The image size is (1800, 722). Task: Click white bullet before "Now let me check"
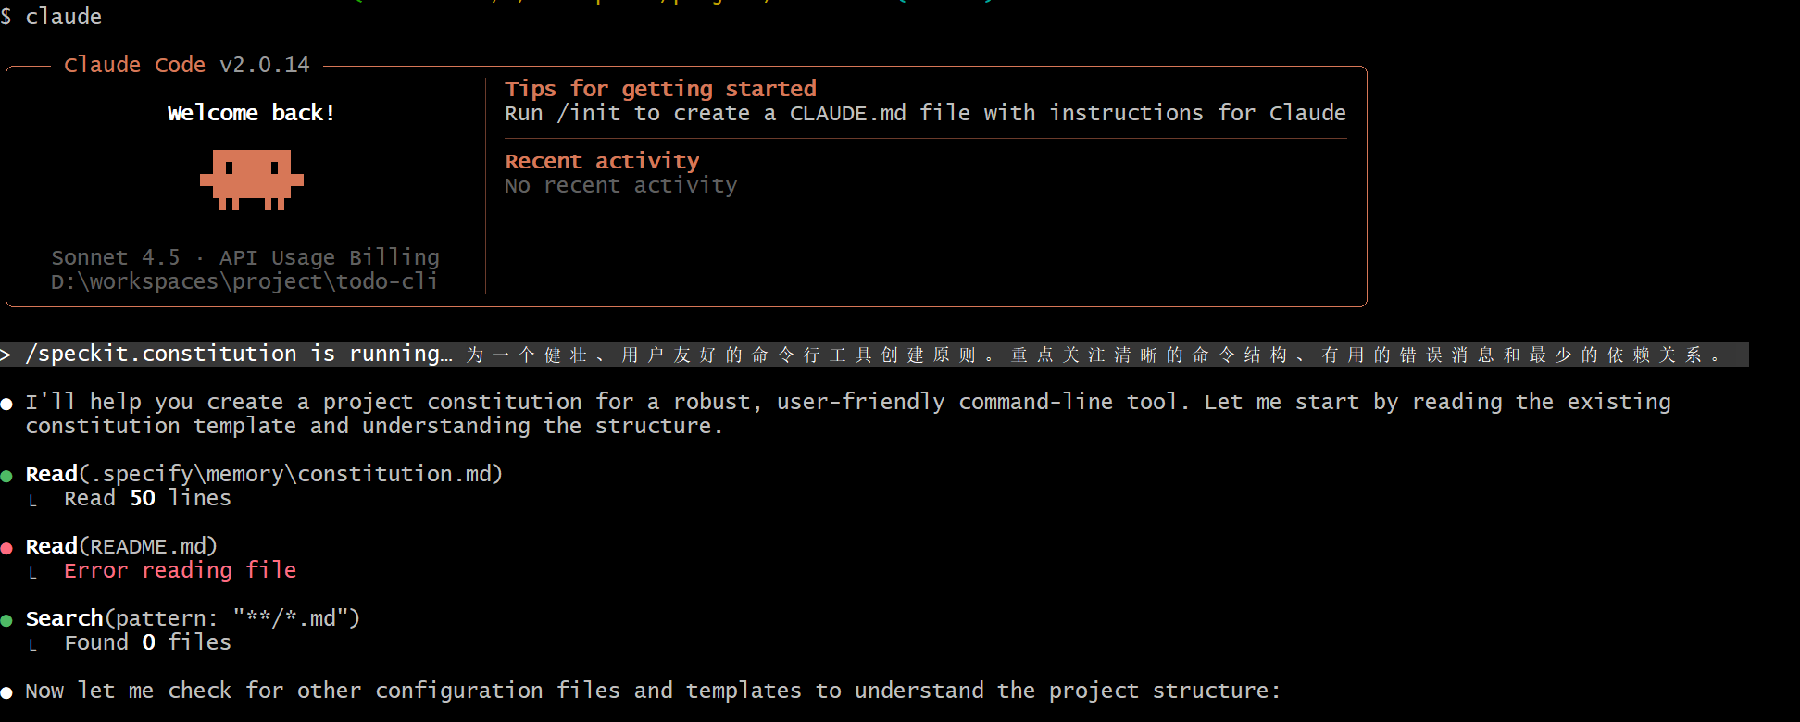7,692
